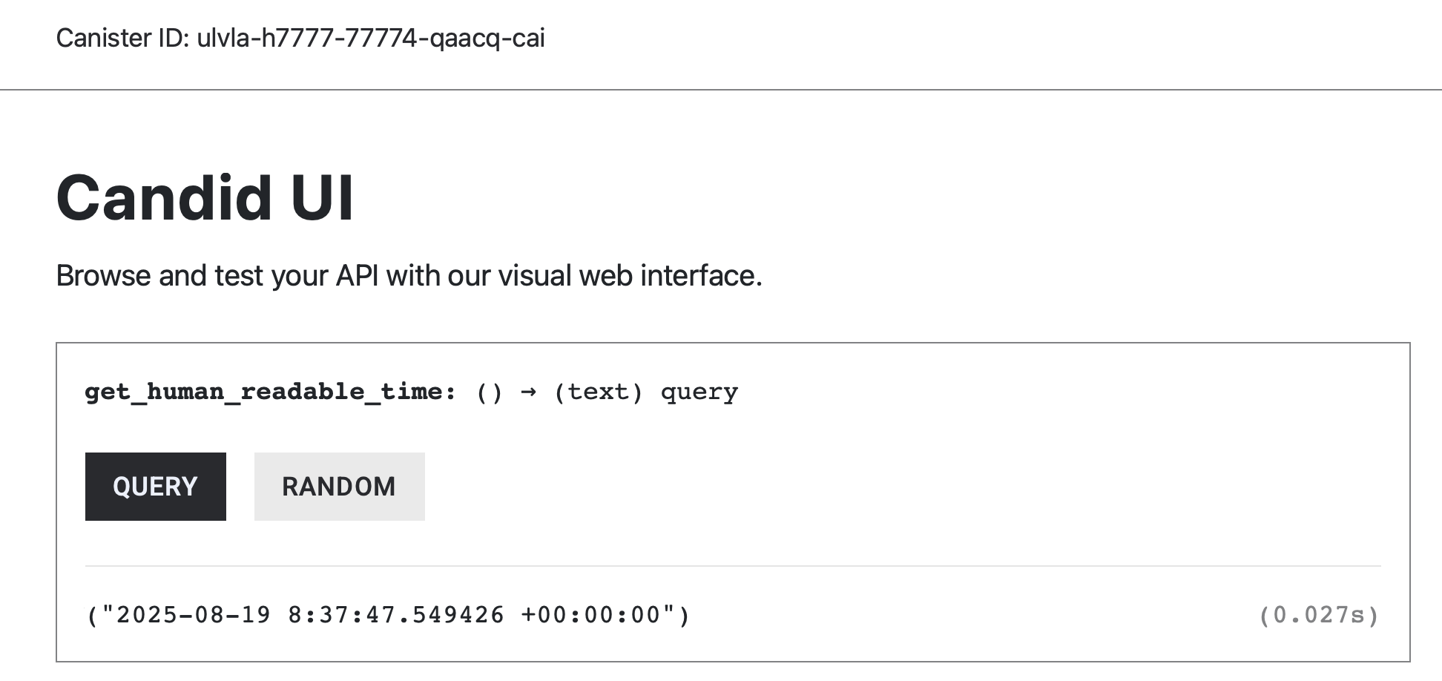Click the empty parentheses in the signature
This screenshot has height=681, width=1442.
tap(490, 391)
